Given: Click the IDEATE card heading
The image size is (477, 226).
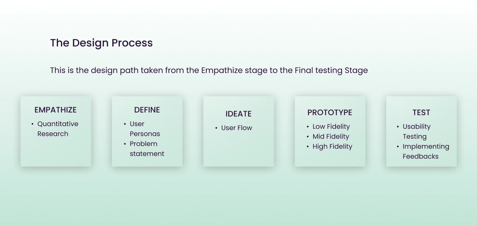Looking at the screenshot, I should 238,114.
